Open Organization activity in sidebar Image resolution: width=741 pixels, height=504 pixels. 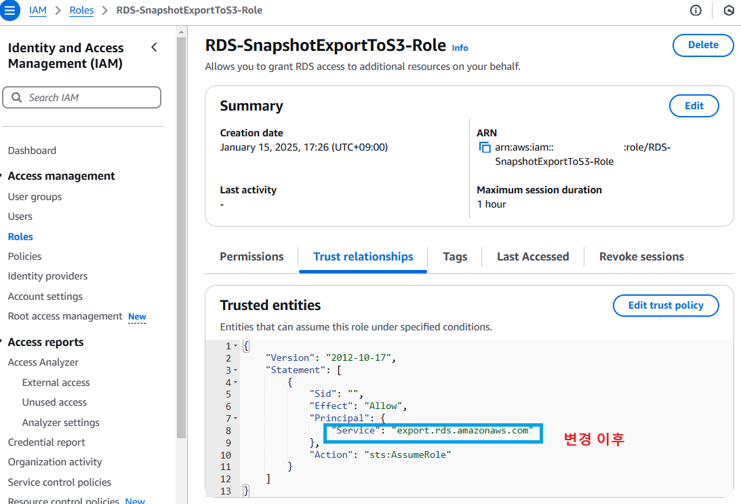[55, 462]
